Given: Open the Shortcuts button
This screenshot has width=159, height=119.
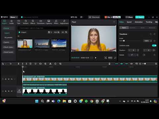Looking at the screenshot, I should [94, 17].
